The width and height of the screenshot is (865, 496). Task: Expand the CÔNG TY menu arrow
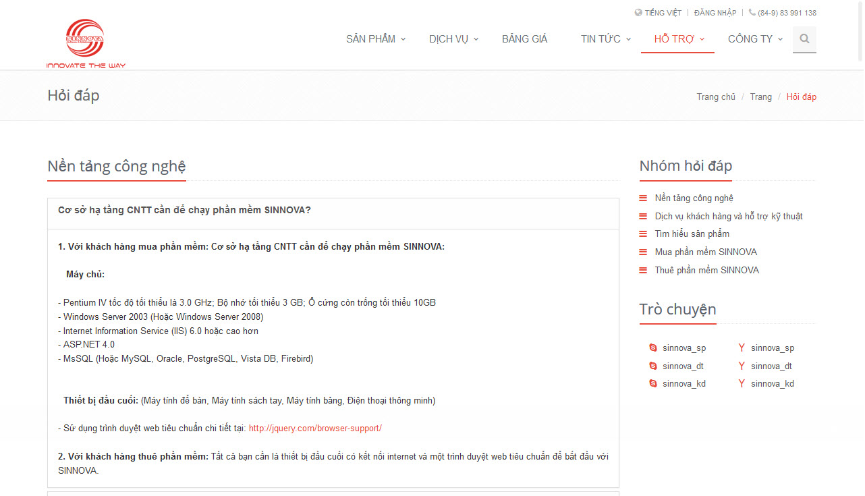pos(781,39)
